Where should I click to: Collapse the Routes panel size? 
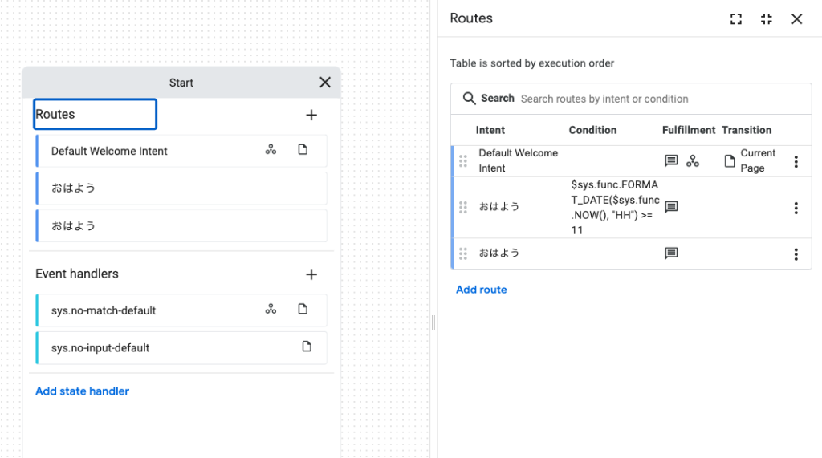pos(767,19)
